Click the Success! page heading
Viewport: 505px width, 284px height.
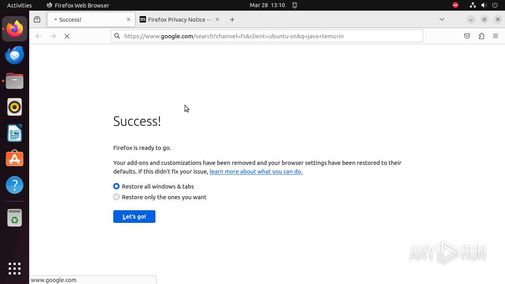137,121
